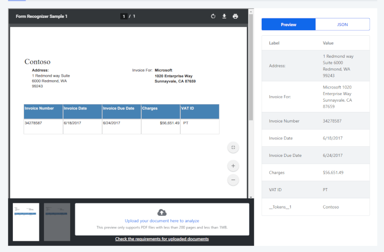Rotate the PDF document
The height and width of the screenshot is (252, 384).
(x=213, y=16)
